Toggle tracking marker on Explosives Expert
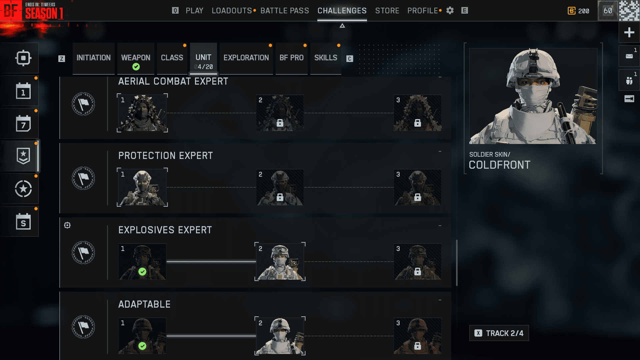Screen dimensions: 640x360 tap(67, 225)
